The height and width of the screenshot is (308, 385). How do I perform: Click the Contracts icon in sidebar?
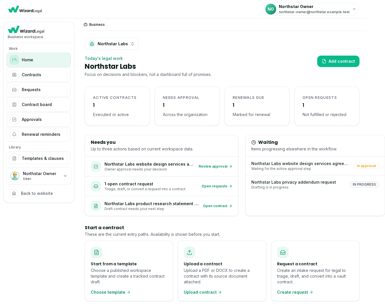click(14, 75)
